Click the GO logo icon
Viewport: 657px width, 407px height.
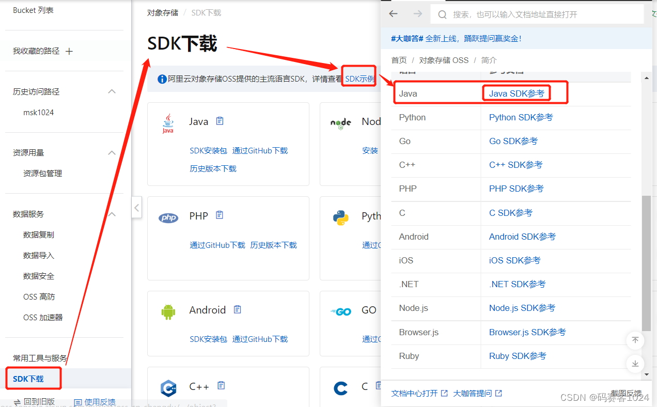341,311
